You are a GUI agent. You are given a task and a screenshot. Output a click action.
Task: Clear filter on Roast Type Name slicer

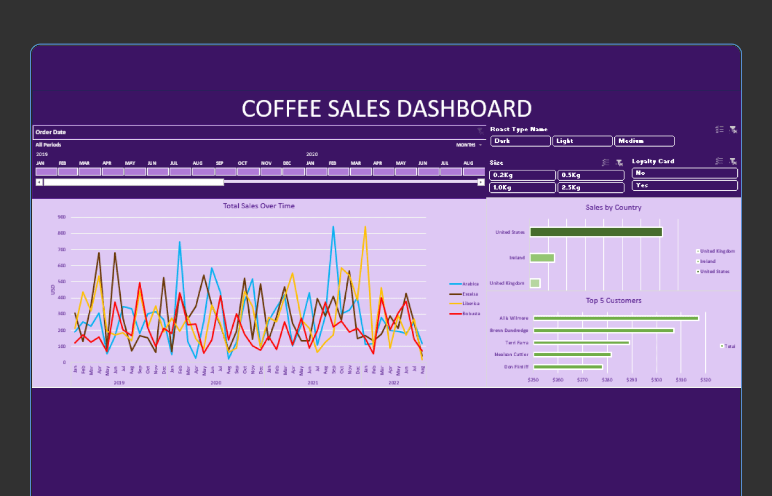[733, 130]
